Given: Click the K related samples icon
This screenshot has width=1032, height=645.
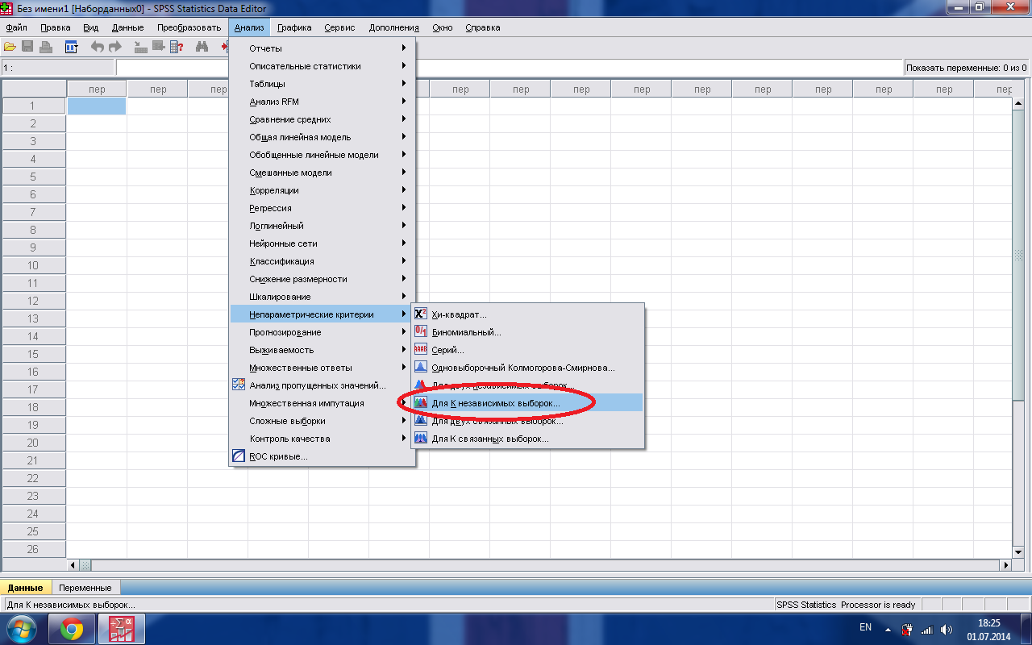Looking at the screenshot, I should coord(420,439).
